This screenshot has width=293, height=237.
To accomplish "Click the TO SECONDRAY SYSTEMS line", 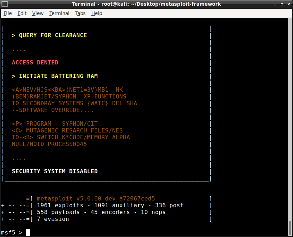I will tap(75, 103).
